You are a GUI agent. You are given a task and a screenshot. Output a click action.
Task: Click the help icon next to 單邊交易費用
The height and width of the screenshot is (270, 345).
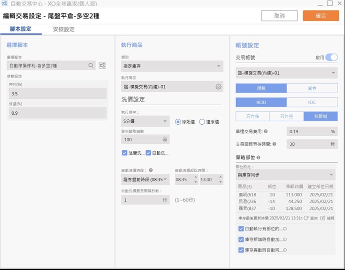pyautogui.click(x=265, y=131)
